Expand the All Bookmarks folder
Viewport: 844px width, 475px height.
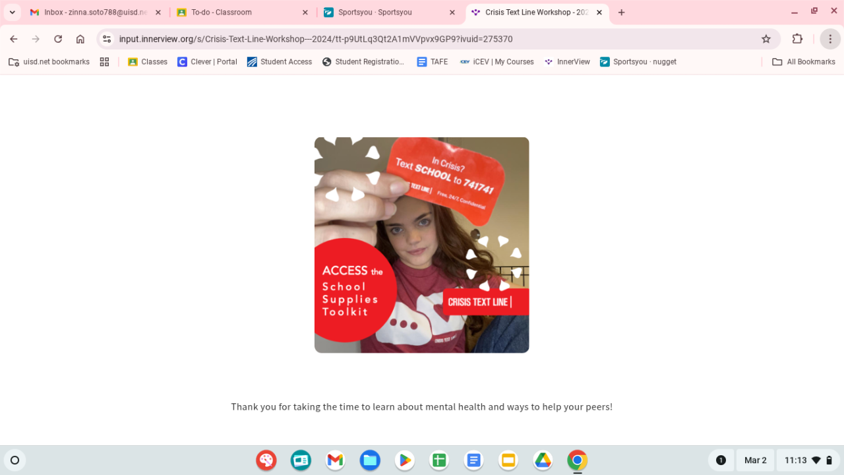(x=804, y=62)
